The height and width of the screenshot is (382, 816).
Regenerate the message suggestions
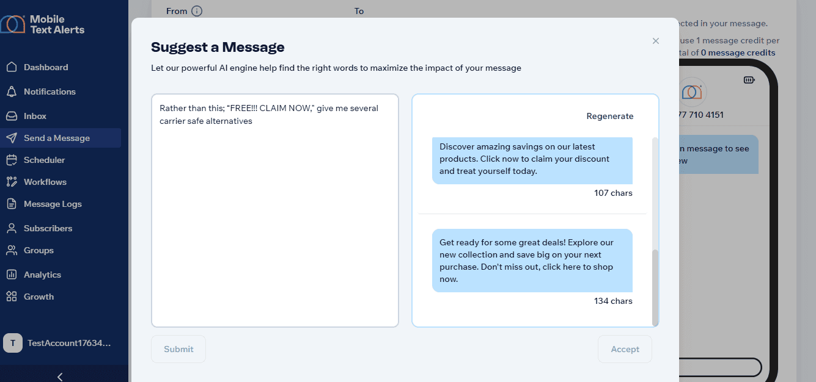609,115
